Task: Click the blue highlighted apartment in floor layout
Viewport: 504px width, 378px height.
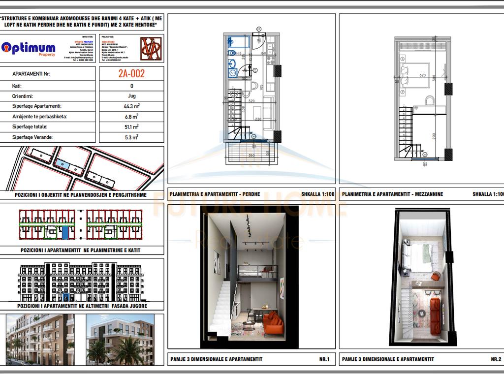Action: pyautogui.click(x=65, y=231)
